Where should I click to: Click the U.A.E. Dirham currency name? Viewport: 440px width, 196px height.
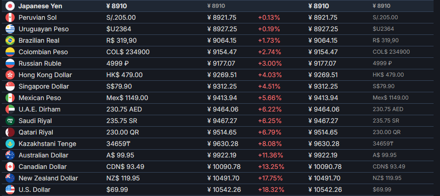(x=39, y=109)
